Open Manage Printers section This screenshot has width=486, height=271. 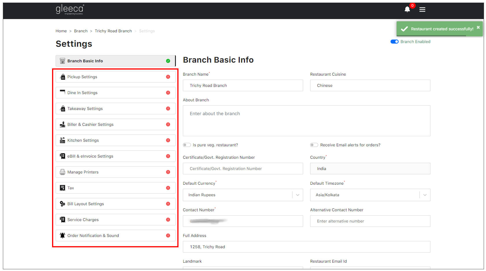(x=116, y=172)
